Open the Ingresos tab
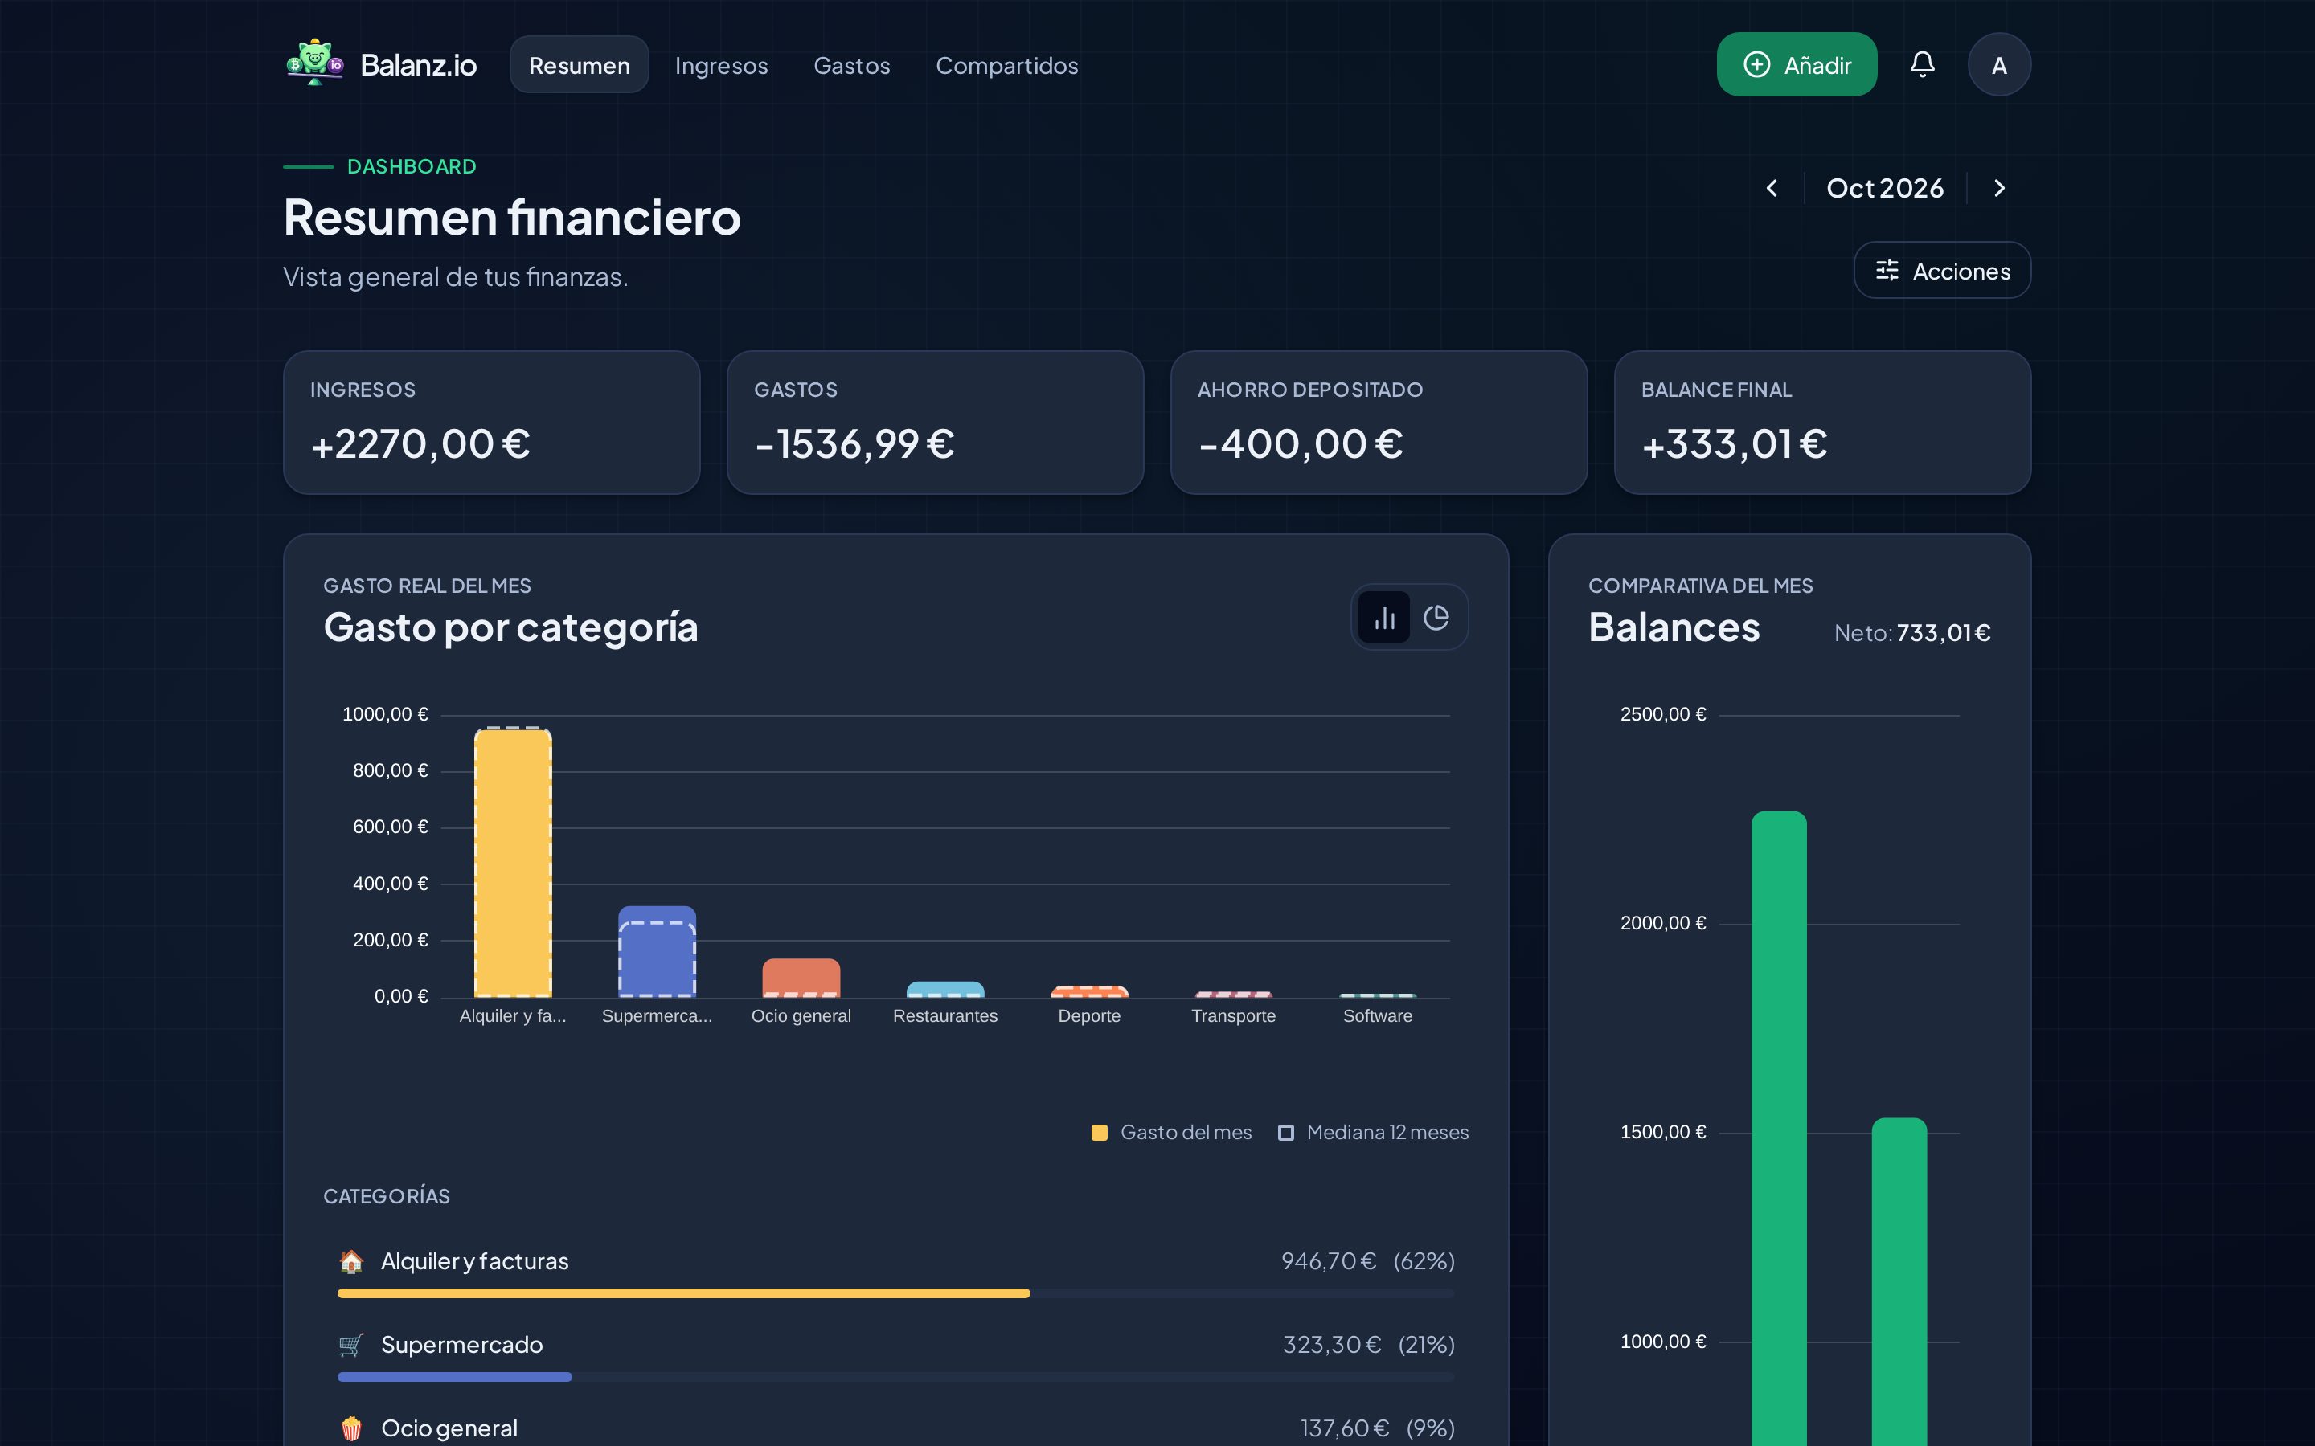 tap(721, 65)
